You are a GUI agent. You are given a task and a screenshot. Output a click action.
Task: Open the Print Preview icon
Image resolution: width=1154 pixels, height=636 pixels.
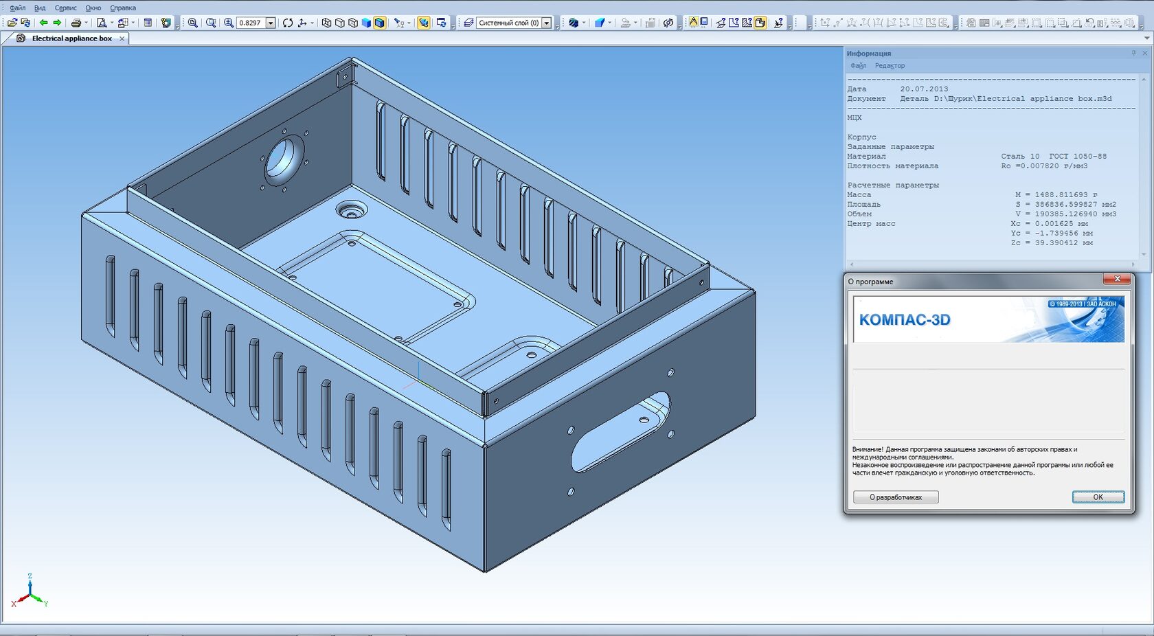(x=102, y=23)
